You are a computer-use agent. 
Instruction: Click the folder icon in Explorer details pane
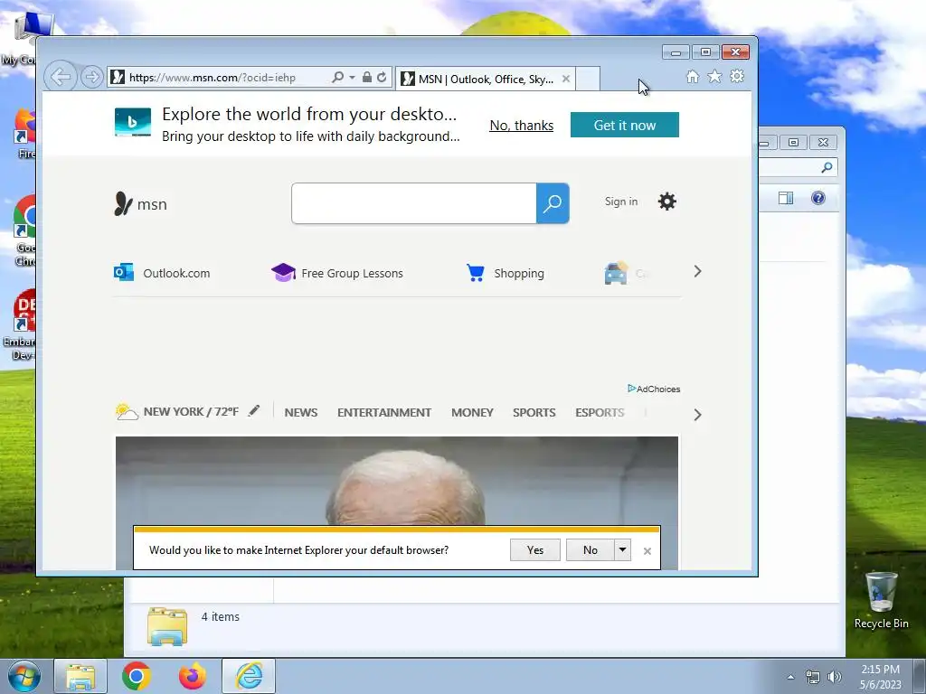[167, 625]
